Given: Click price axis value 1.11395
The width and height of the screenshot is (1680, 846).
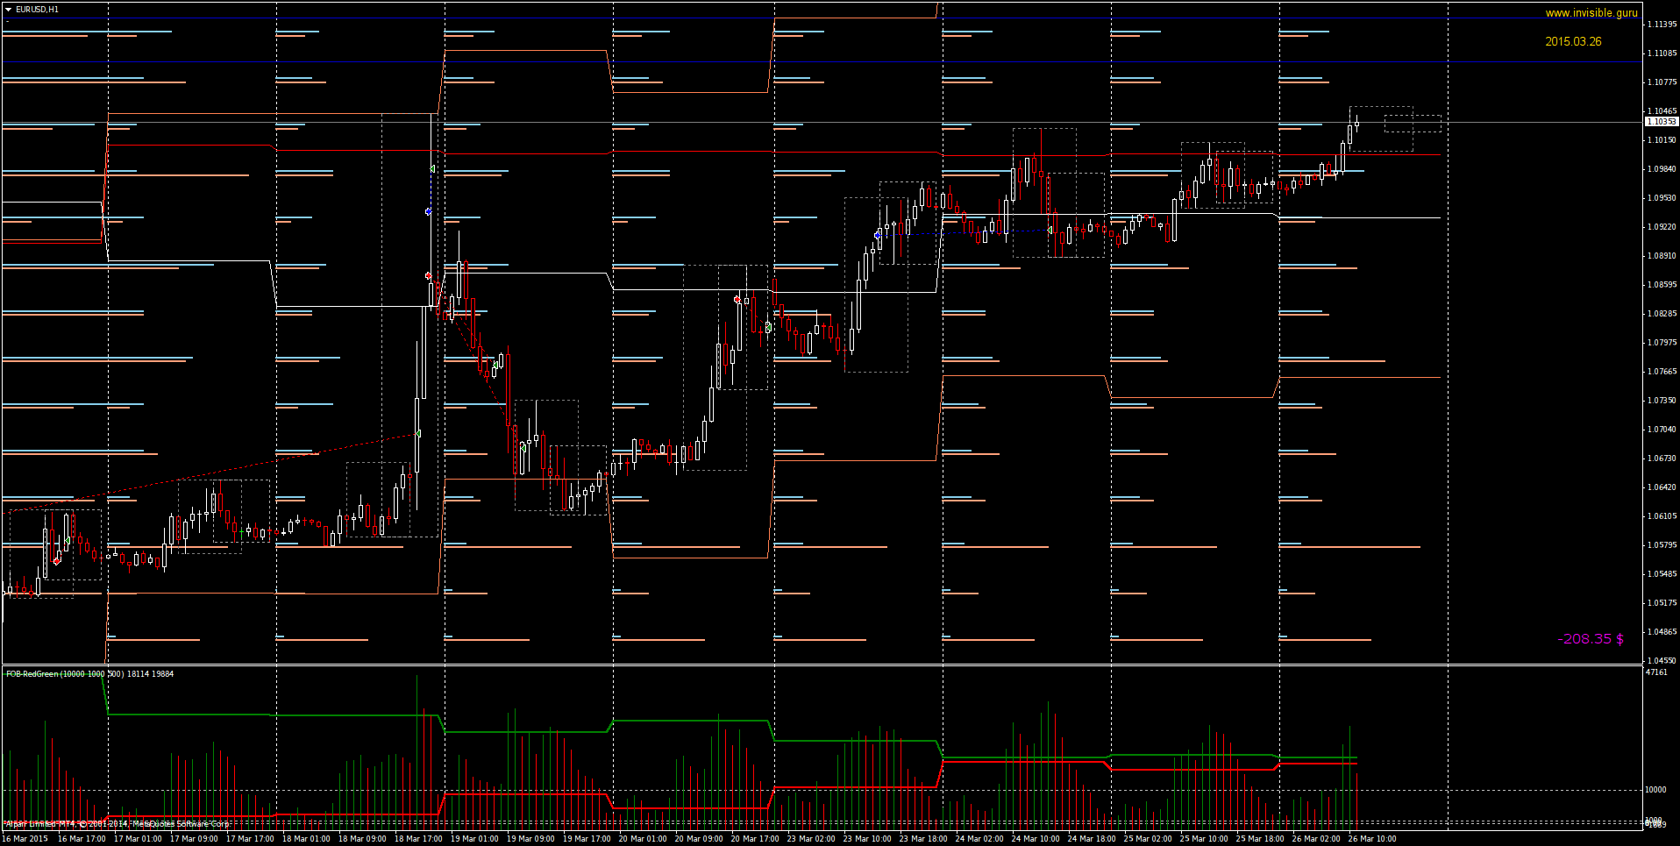Looking at the screenshot, I should [1662, 25].
